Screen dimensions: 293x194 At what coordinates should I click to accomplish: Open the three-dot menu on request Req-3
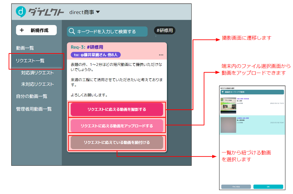point(161,55)
